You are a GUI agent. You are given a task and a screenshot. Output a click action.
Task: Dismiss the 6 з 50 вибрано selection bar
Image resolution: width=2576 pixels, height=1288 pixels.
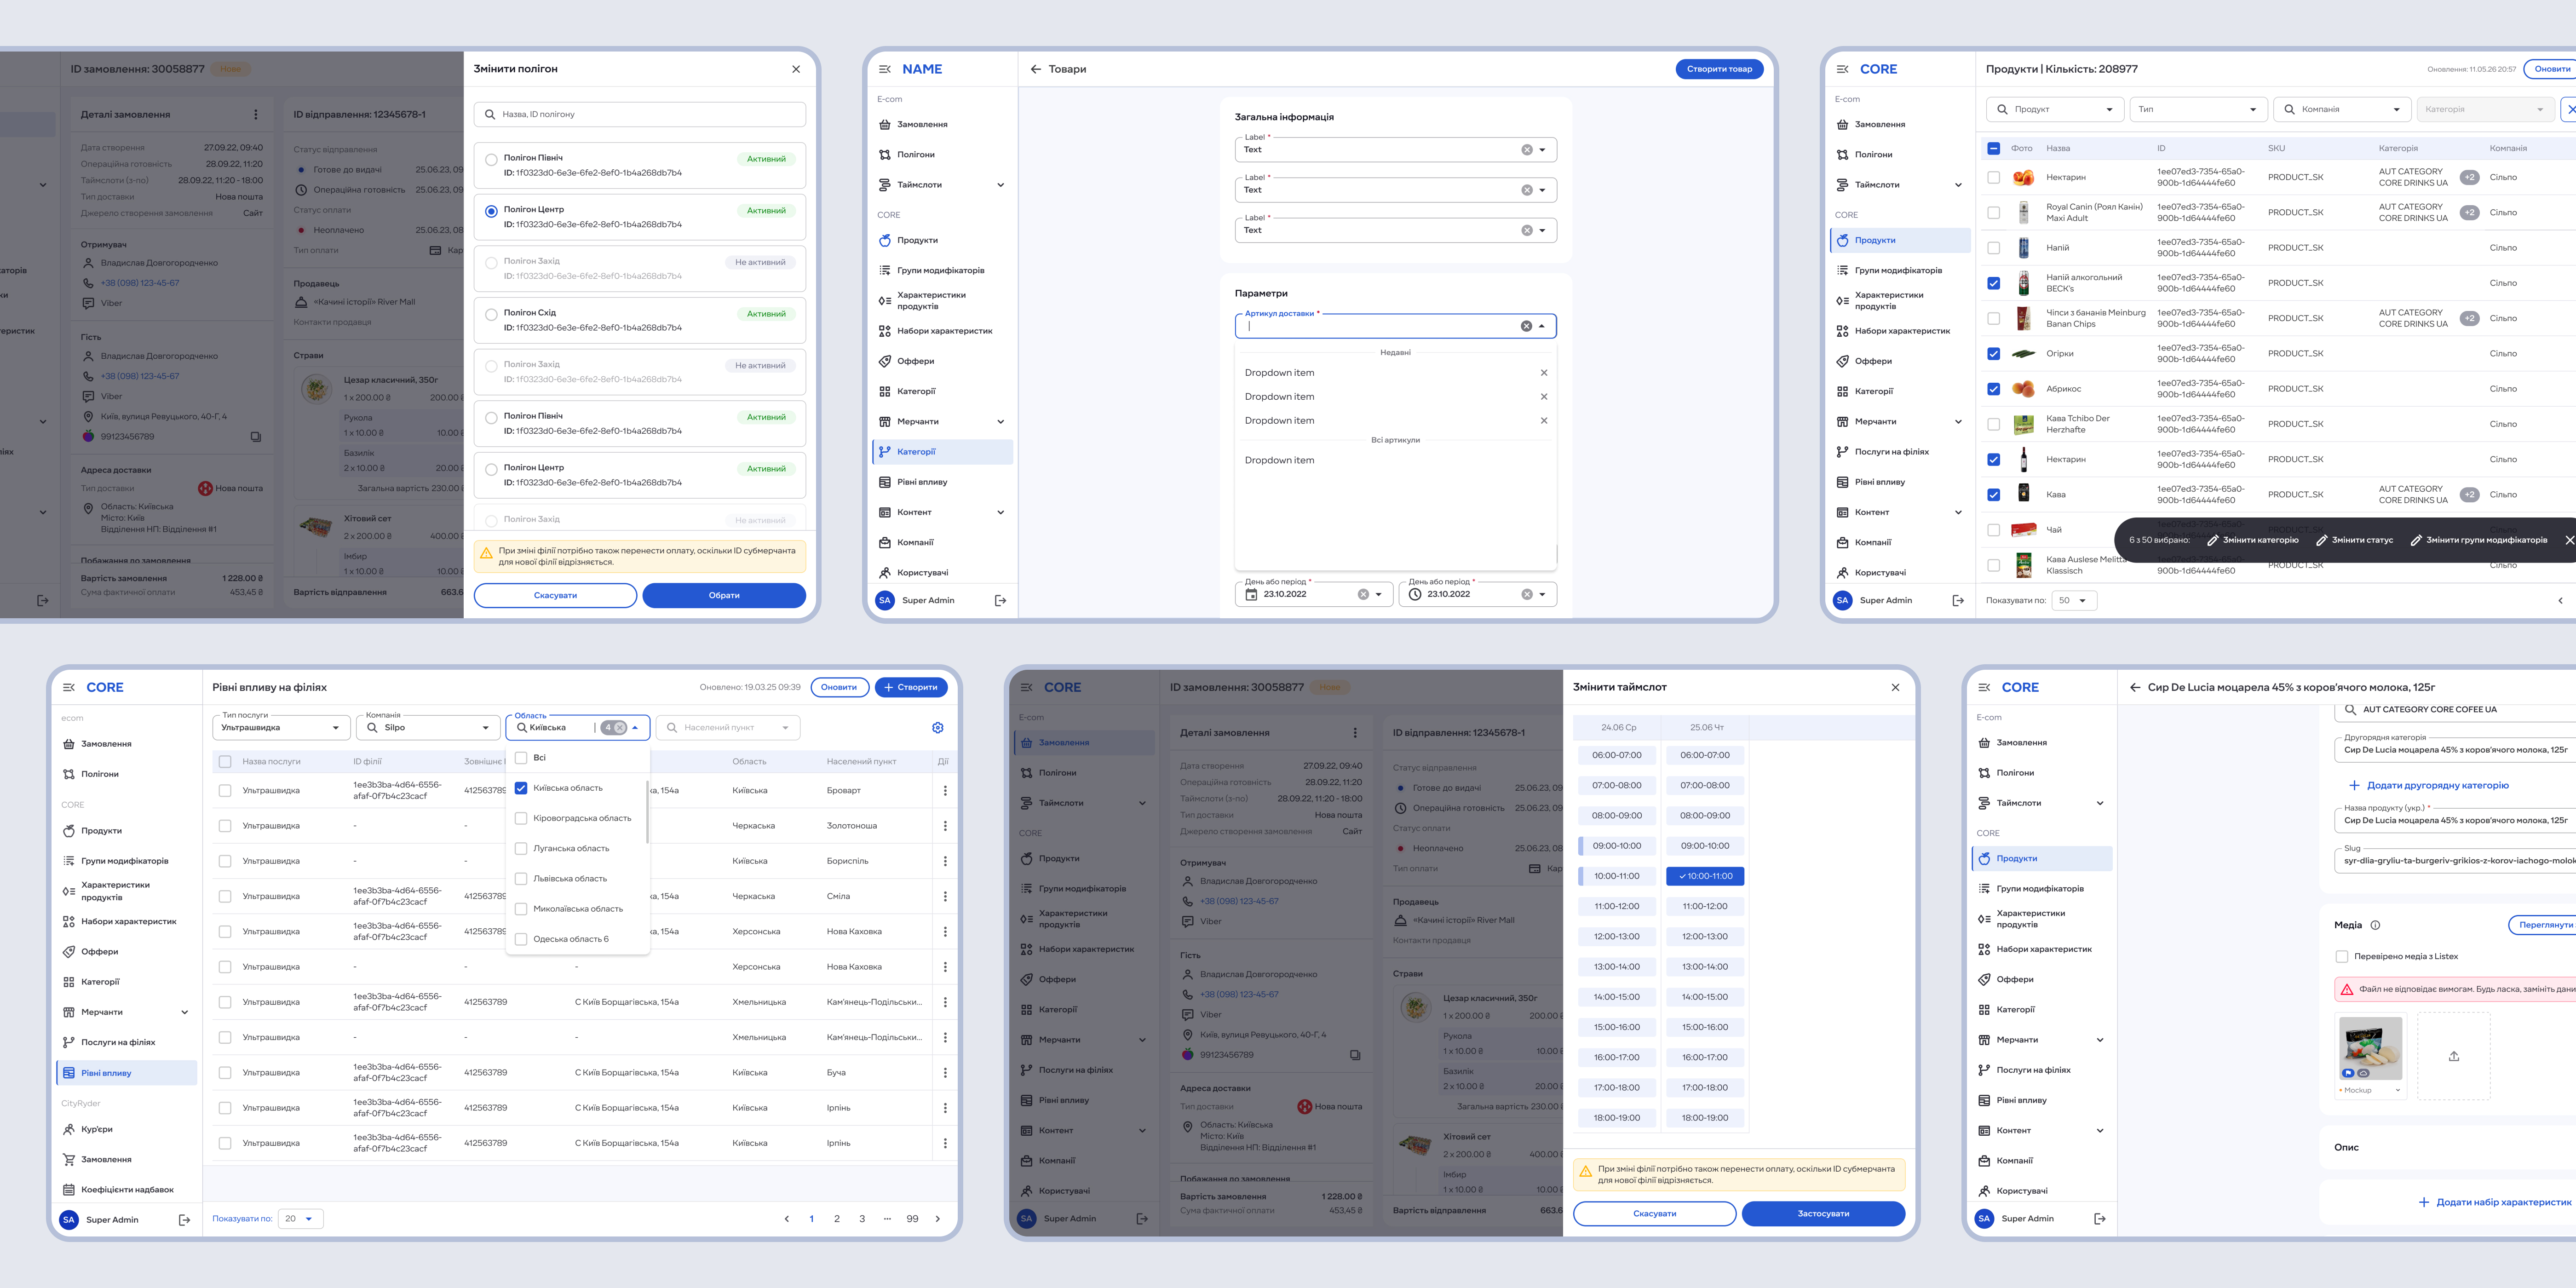pos(2569,540)
